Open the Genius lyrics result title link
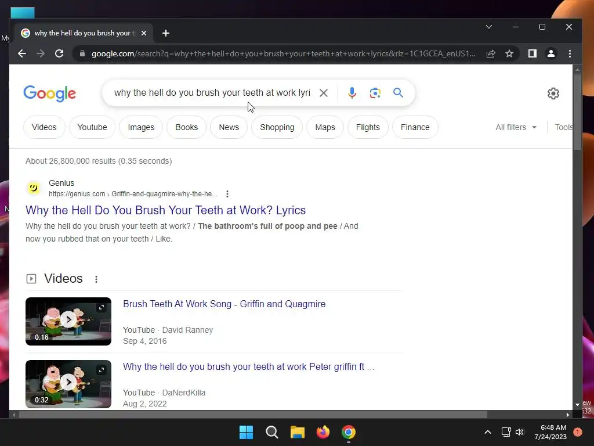This screenshot has height=446, width=594. (165, 210)
